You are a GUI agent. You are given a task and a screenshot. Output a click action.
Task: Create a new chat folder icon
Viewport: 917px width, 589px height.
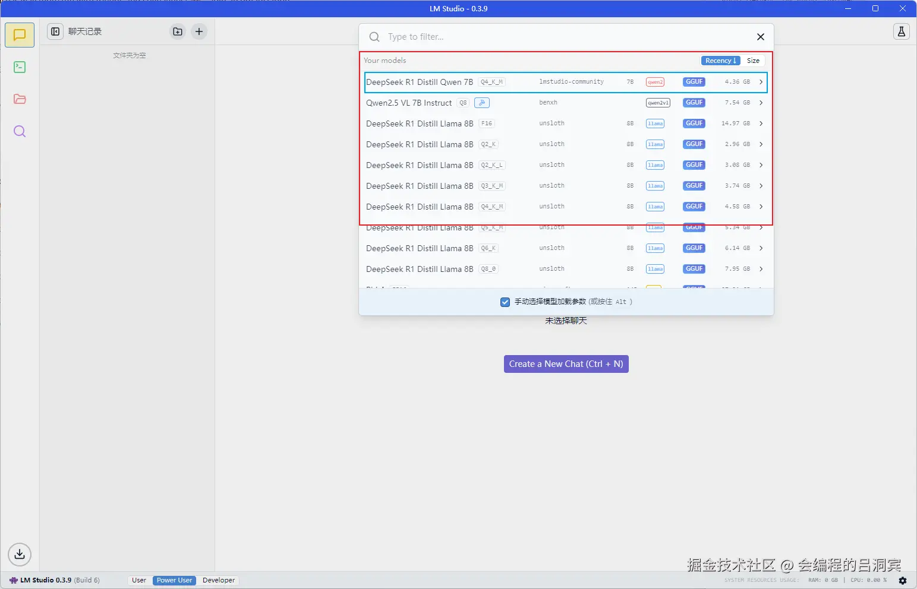click(x=178, y=31)
